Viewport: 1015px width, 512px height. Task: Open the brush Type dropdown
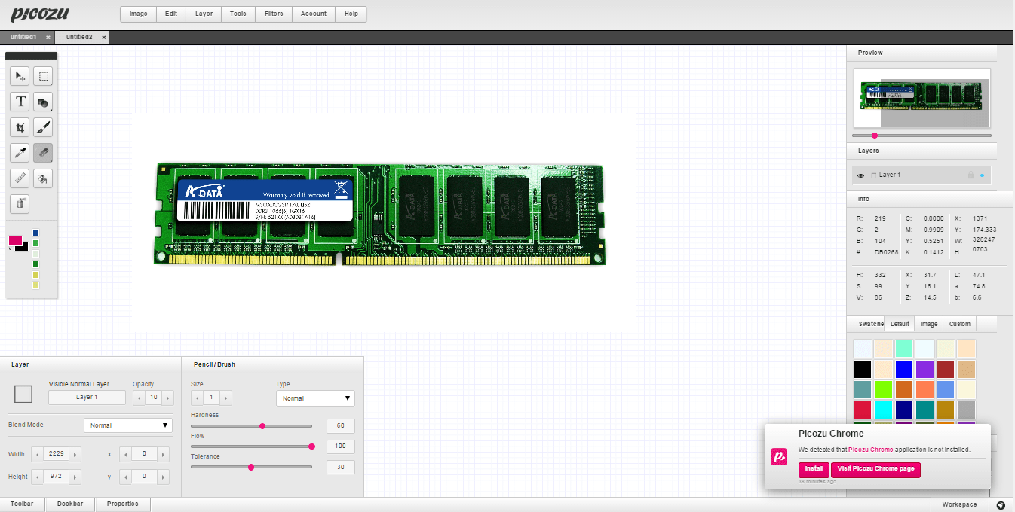315,398
